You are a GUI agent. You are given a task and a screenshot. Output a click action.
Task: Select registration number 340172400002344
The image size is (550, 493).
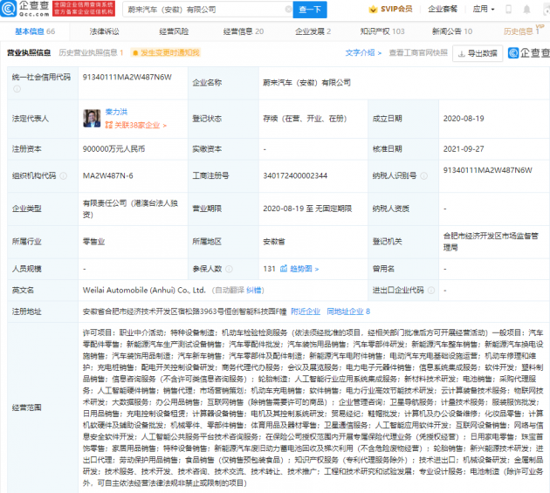click(x=295, y=175)
